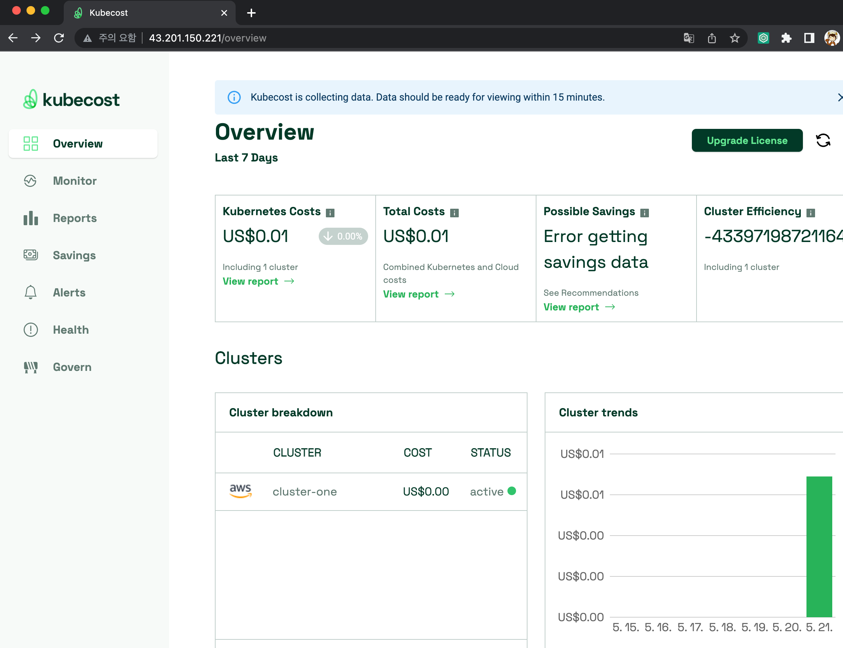Click the Possible Savings info icon
Screen dimensions: 843x648
click(644, 213)
